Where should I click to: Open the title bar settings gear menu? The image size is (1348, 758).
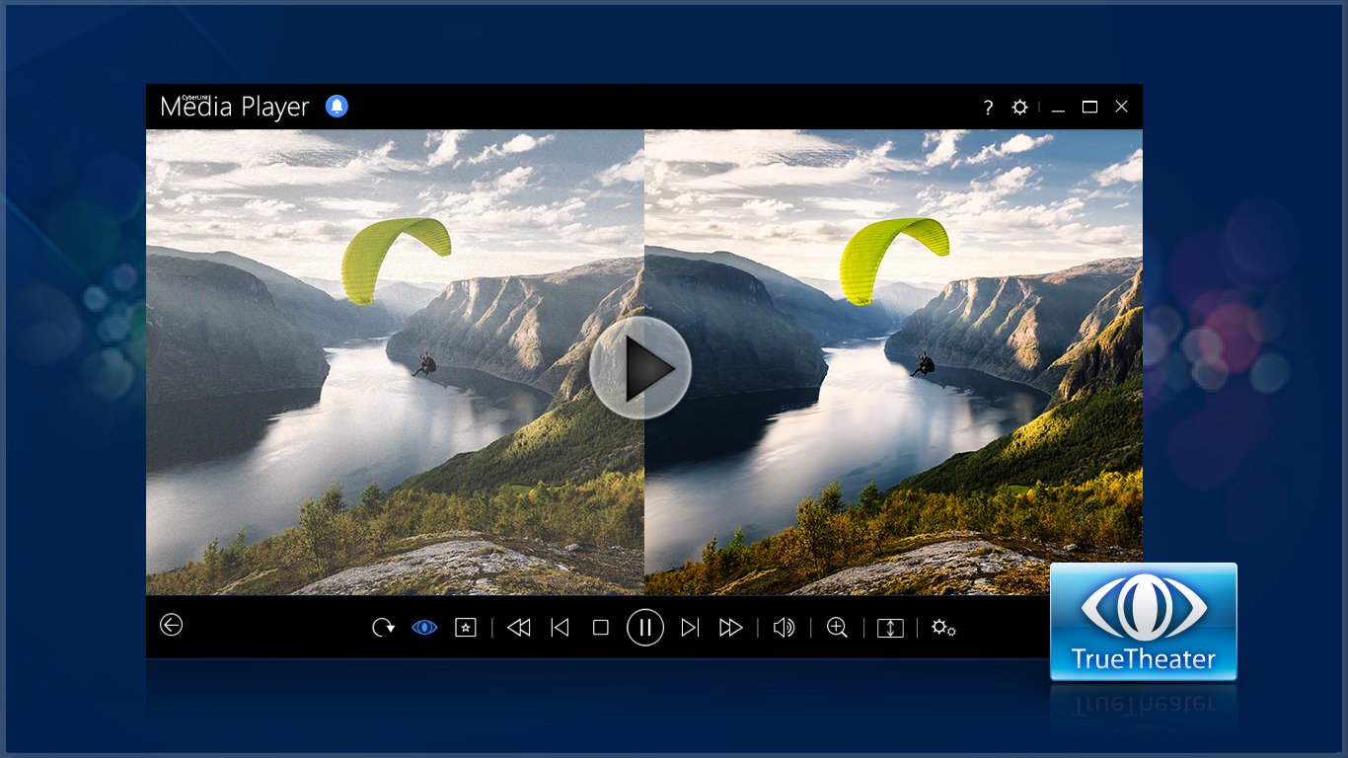(1019, 107)
